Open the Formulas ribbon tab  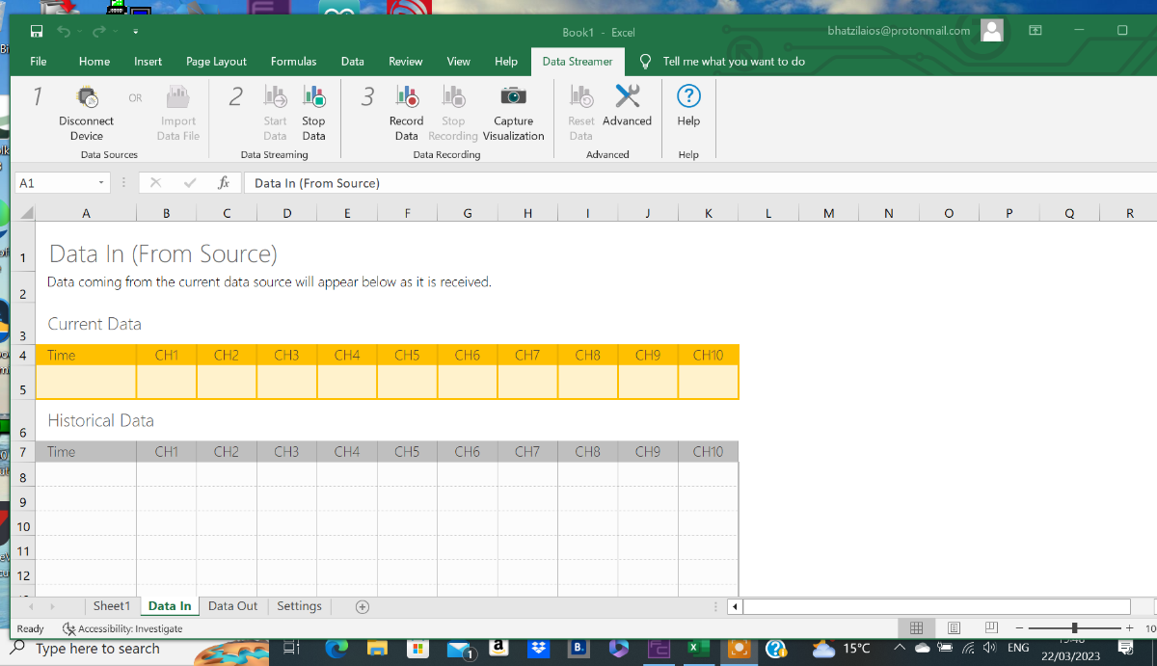[x=293, y=62]
